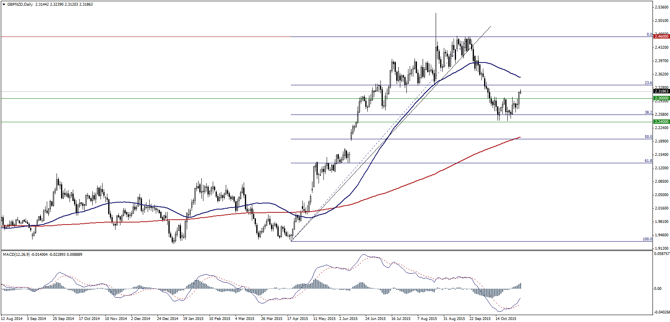Select the 23.6 Fibonacci level label
The image size is (670, 322).
click(x=648, y=83)
